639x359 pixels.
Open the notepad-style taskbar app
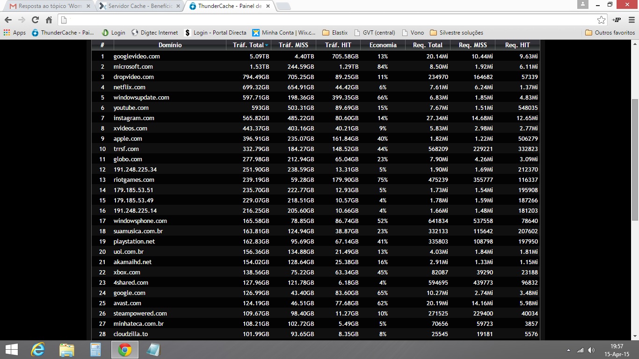click(x=153, y=350)
